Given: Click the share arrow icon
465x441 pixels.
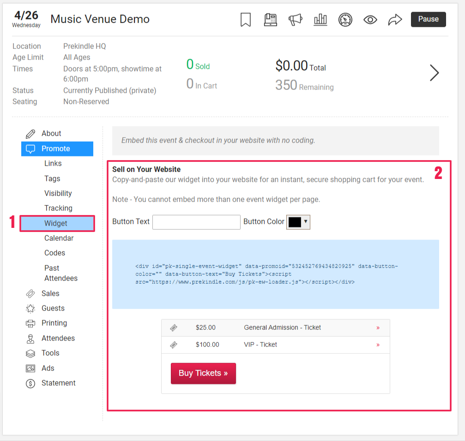Looking at the screenshot, I should [x=395, y=20].
